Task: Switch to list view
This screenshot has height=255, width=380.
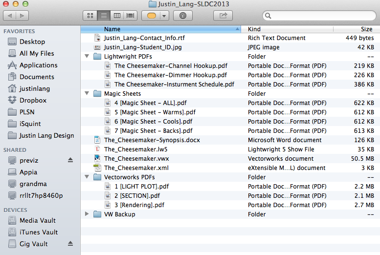Action: [x=104, y=16]
